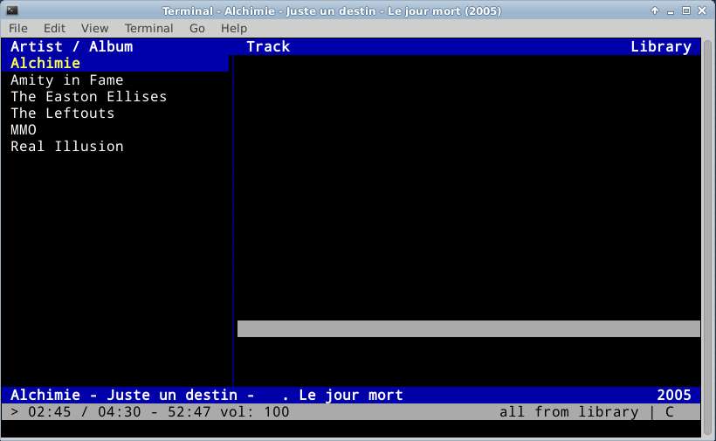Select the Amity in Fame artist

pos(66,79)
